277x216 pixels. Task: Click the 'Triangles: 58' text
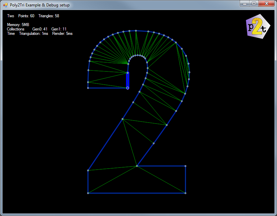pos(49,16)
